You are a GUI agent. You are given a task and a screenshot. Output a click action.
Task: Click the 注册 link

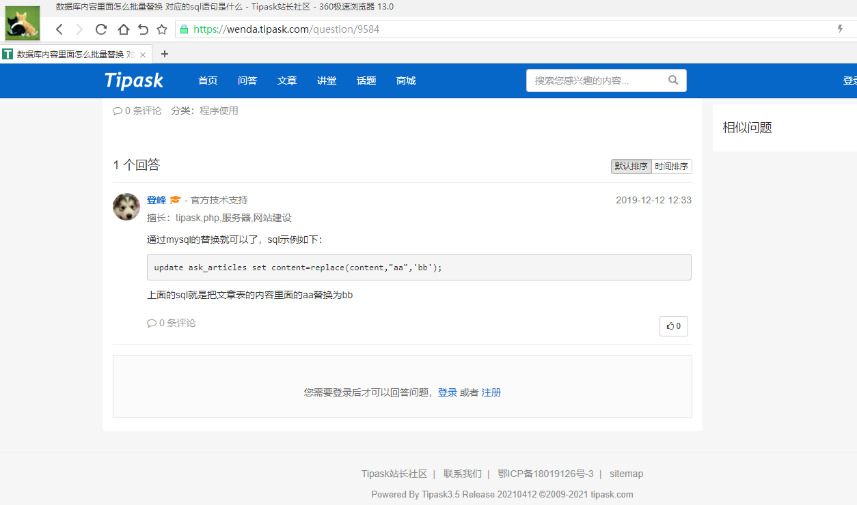point(491,392)
